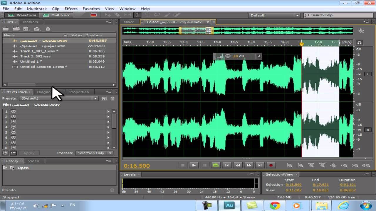Open the Editor file selector dropdown arrow
This screenshot has width=376, height=211.
tap(208, 22)
